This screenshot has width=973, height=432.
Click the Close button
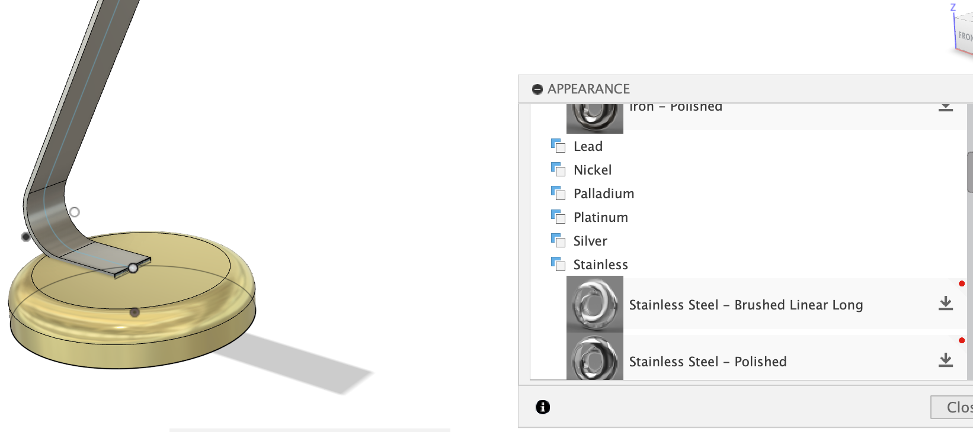click(x=952, y=407)
